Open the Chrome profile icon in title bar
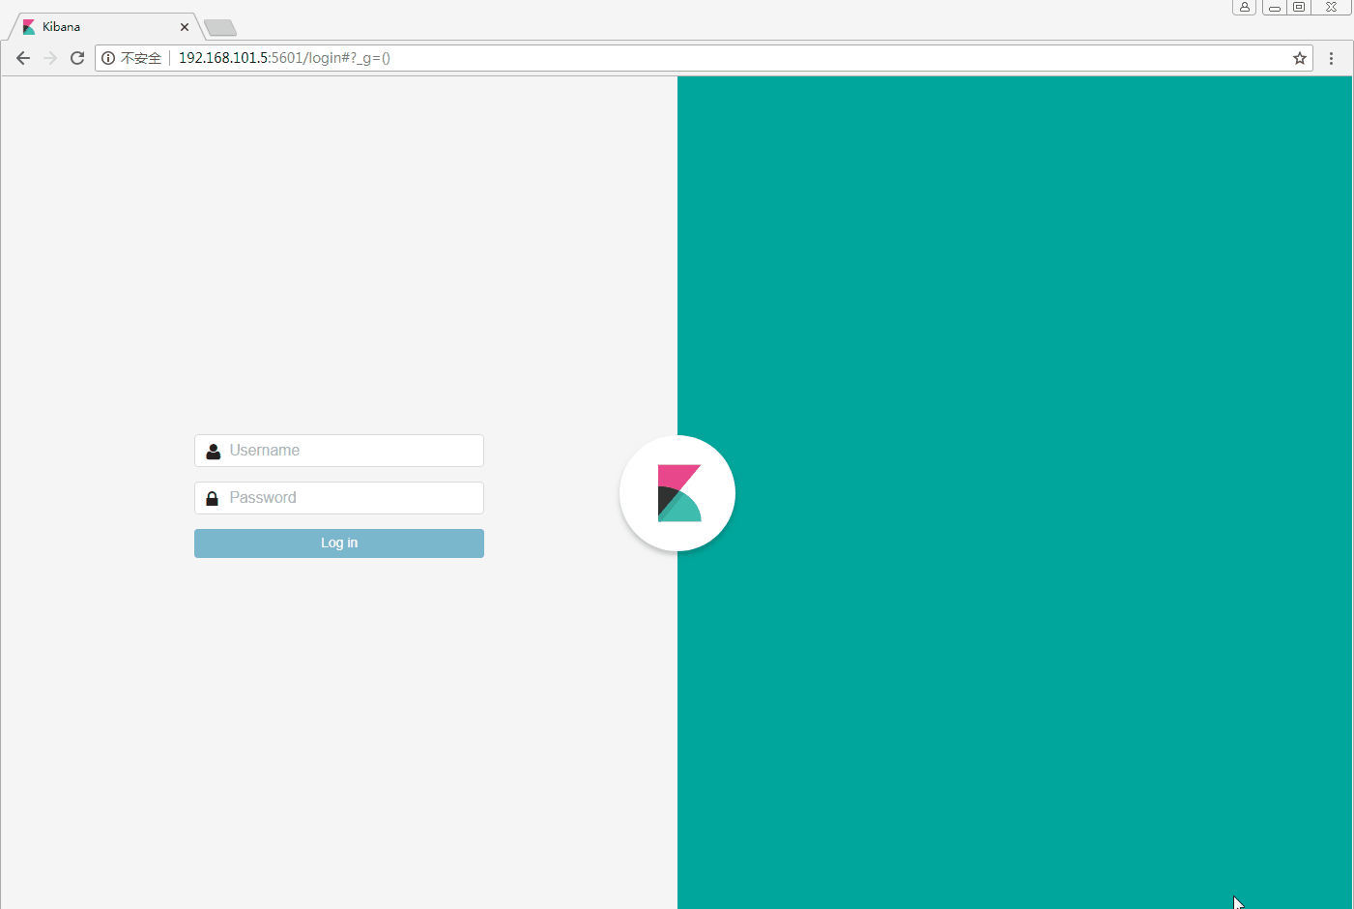Viewport: 1354px width, 909px height. point(1244,7)
